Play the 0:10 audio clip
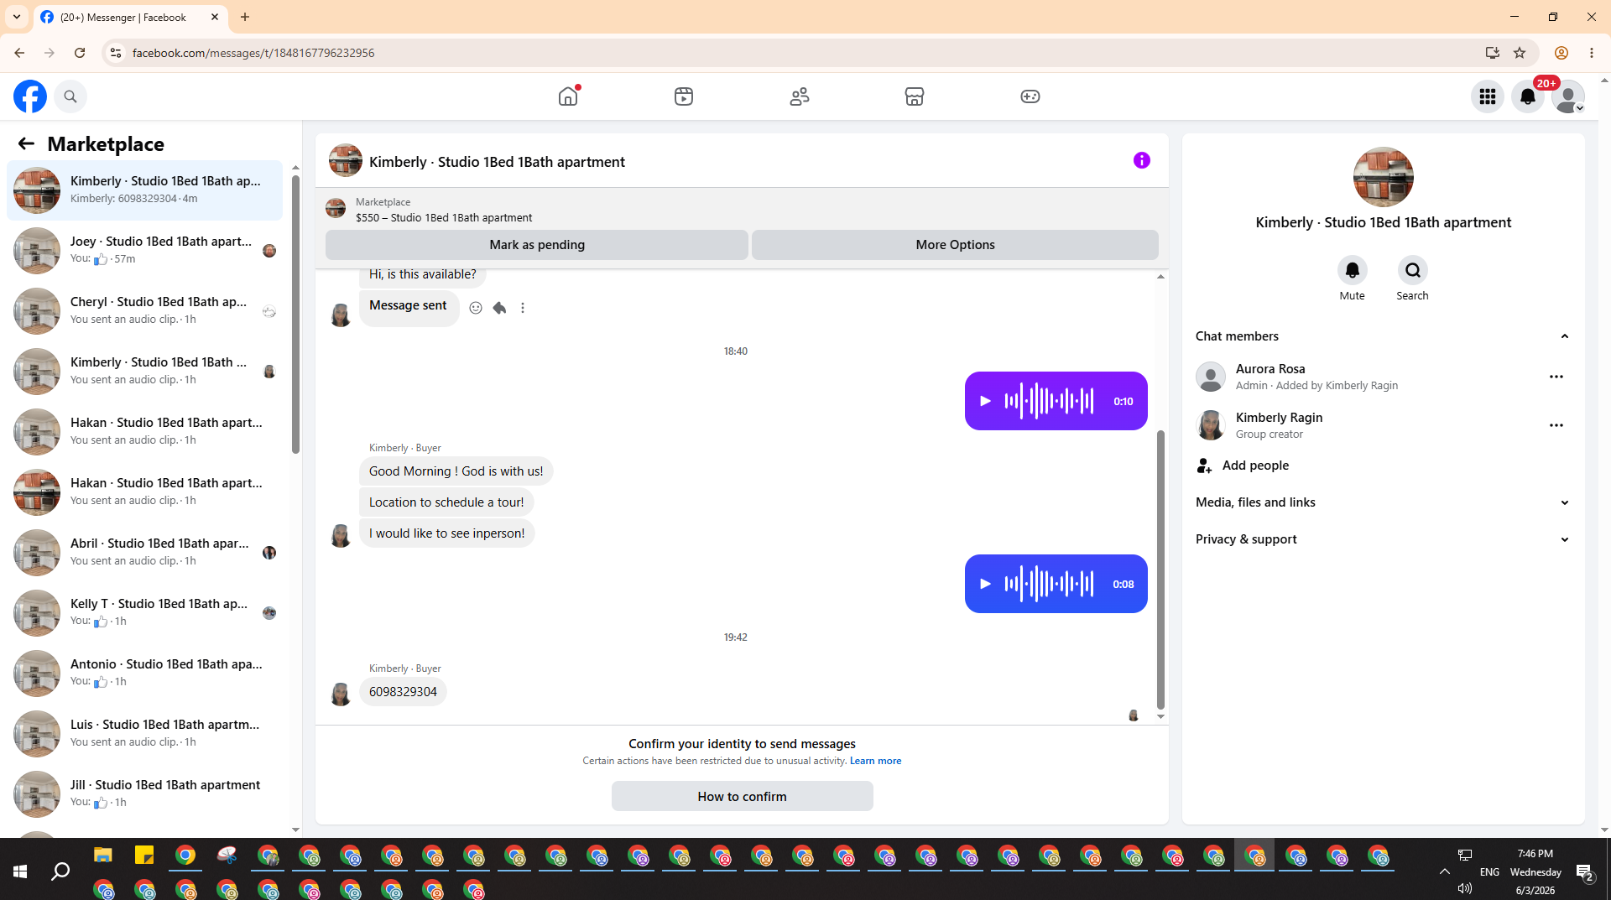The width and height of the screenshot is (1611, 900). (x=986, y=401)
